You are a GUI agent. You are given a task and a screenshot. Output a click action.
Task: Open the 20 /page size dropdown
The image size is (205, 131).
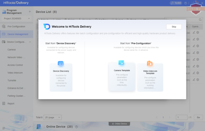52,117
